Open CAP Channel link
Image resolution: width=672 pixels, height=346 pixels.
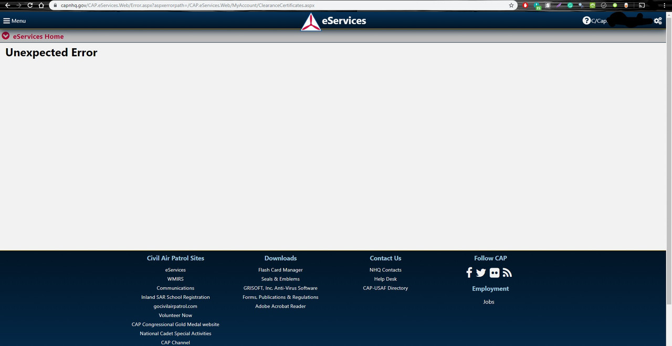(175, 342)
